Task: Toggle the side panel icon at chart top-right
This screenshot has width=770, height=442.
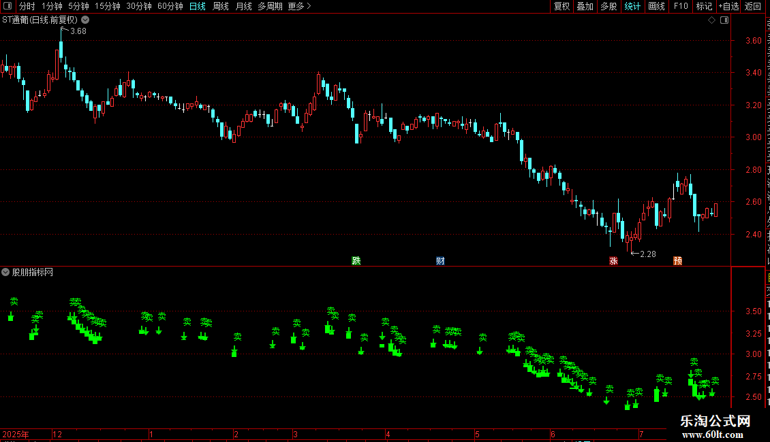Action: pyautogui.click(x=724, y=20)
